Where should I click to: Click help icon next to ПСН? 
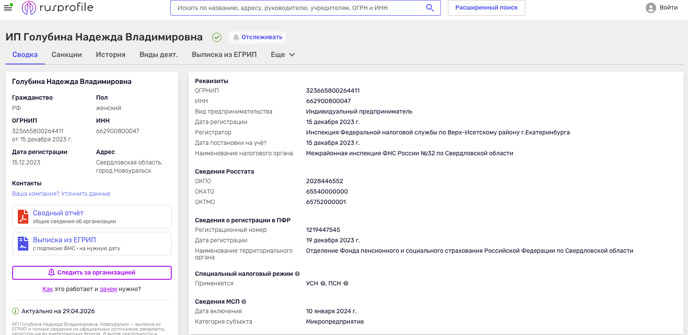pyautogui.click(x=346, y=283)
